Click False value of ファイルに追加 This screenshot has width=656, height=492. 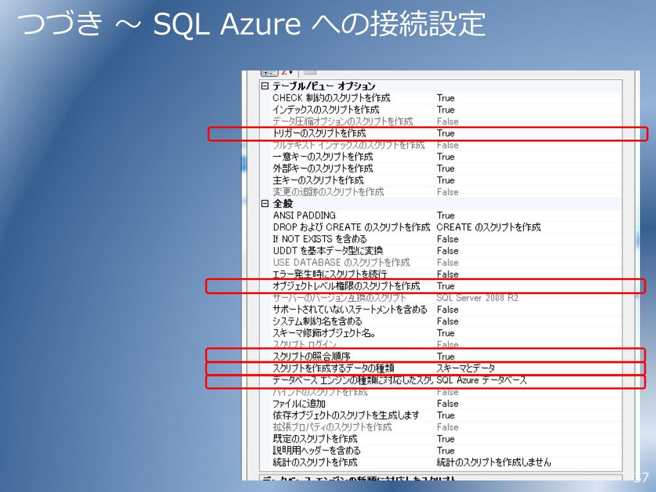pos(448,404)
